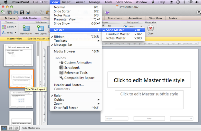
Task: Click the New Master icon
Action: [27, 29]
